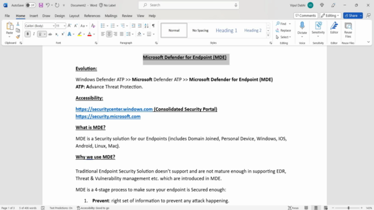Open security.microsoft.com link
Screen dimensions: 374x210
click(x=108, y=117)
